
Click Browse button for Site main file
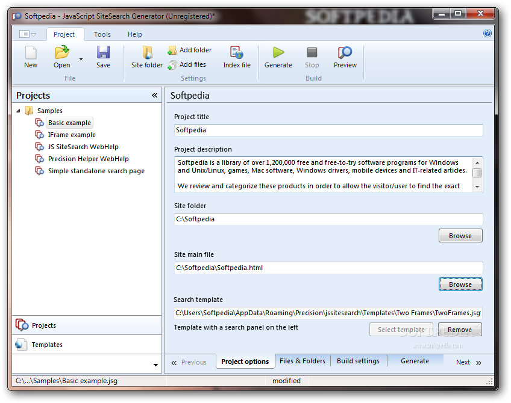point(460,285)
